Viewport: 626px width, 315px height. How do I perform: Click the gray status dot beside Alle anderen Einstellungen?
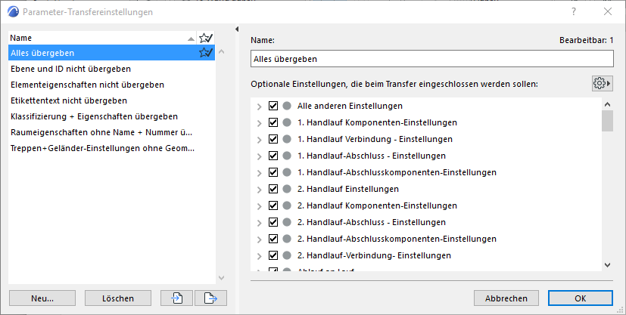pos(287,106)
